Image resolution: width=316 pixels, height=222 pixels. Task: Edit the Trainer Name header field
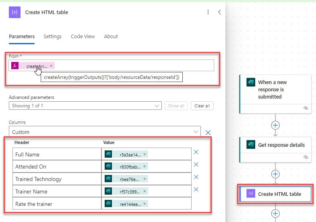(57, 191)
